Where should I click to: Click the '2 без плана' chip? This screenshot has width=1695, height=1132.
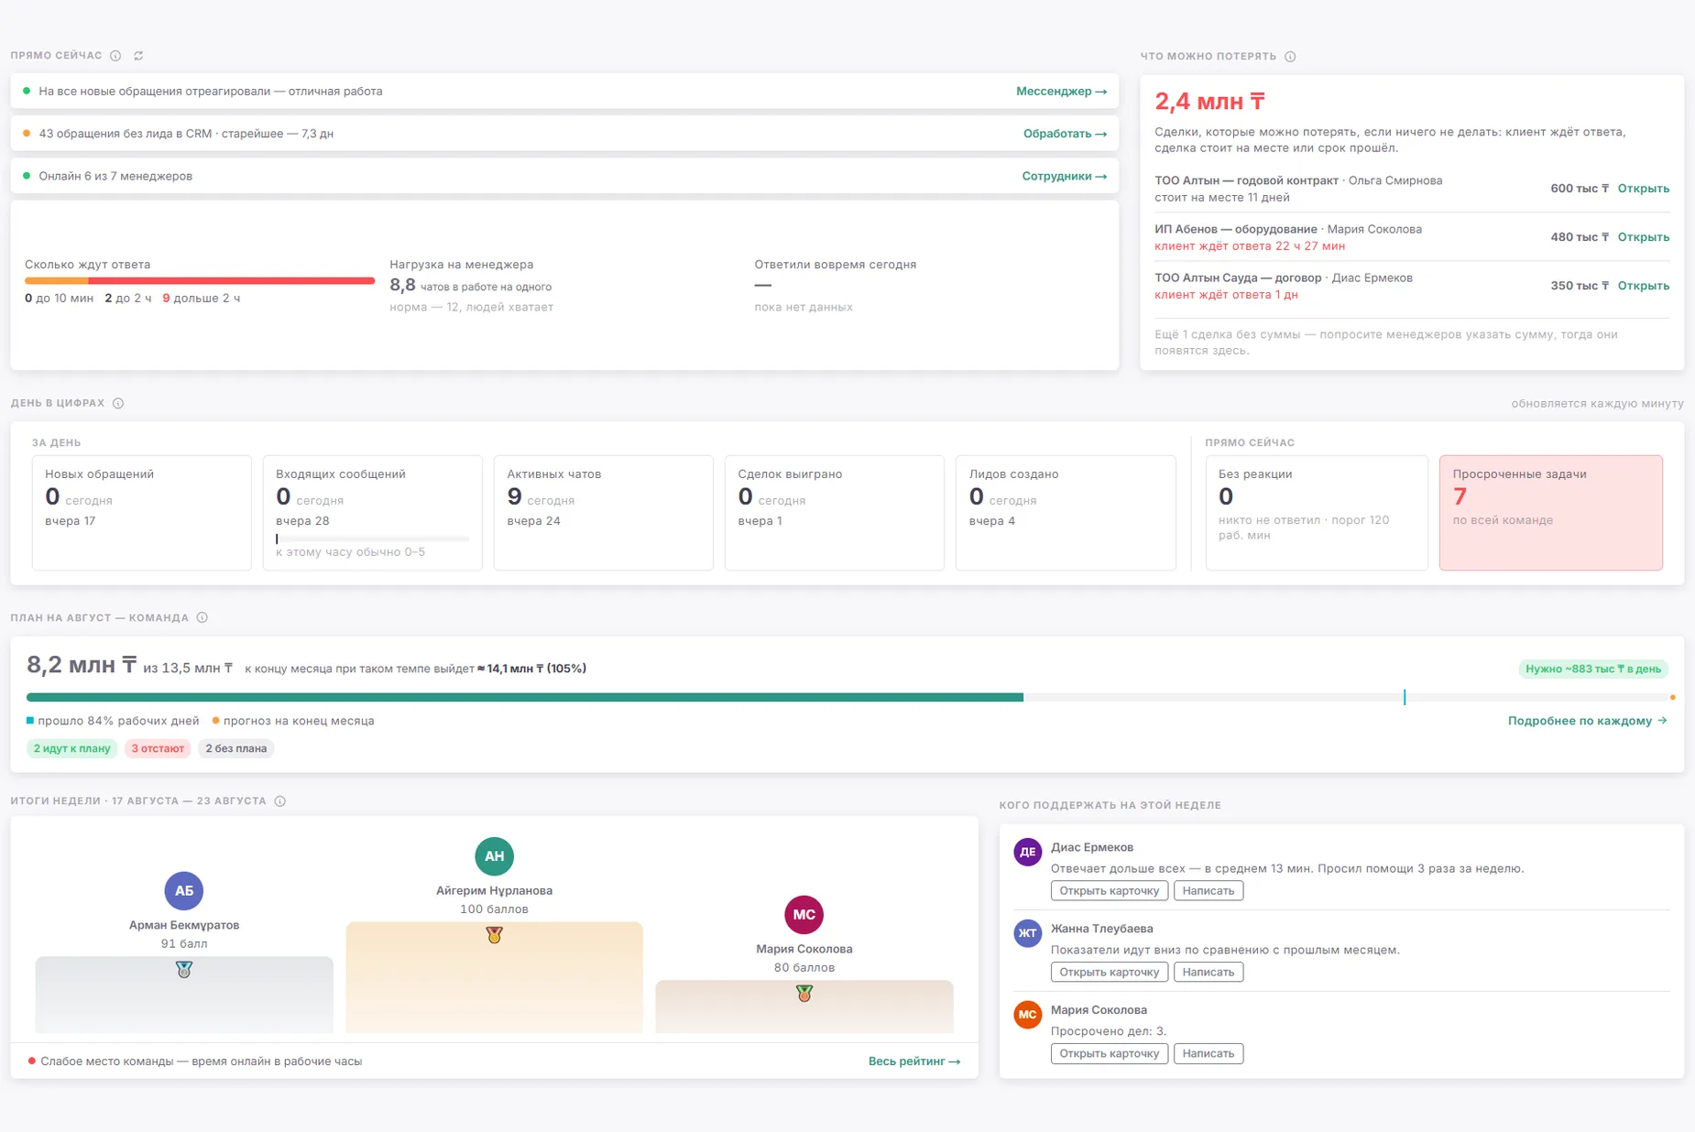coord(236,748)
